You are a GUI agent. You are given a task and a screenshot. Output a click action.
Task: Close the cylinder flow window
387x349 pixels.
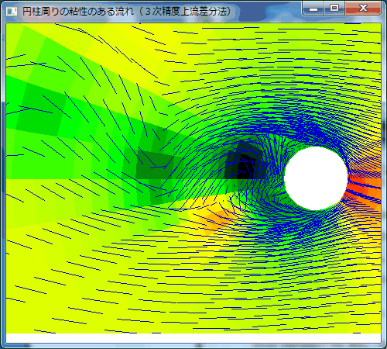tap(363, 8)
